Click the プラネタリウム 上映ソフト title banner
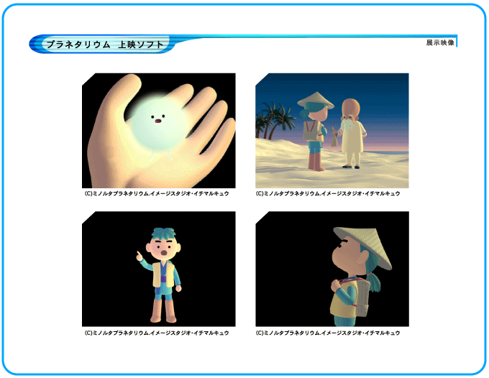Image resolution: width=489 pixels, height=378 pixels. tap(102, 45)
